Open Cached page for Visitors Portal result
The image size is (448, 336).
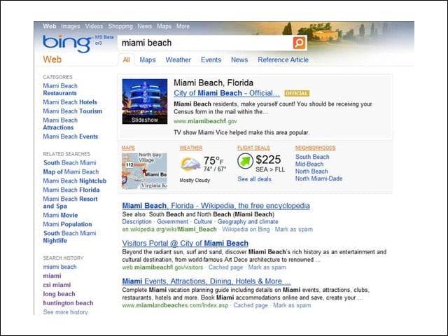tap(225, 267)
